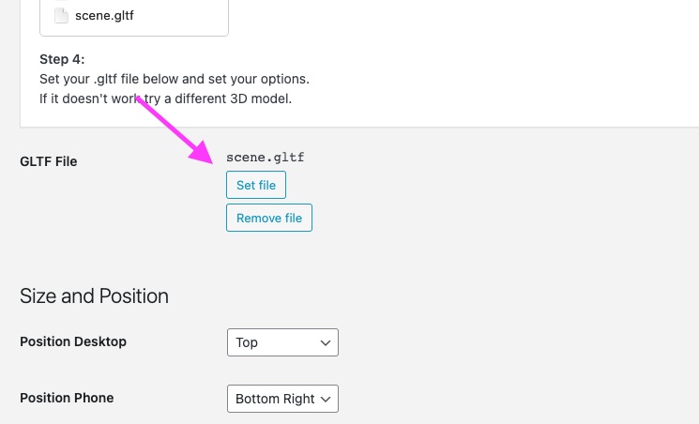The image size is (699, 424).
Task: Click the 'Top' value in the desktop select
Action: [x=247, y=342]
